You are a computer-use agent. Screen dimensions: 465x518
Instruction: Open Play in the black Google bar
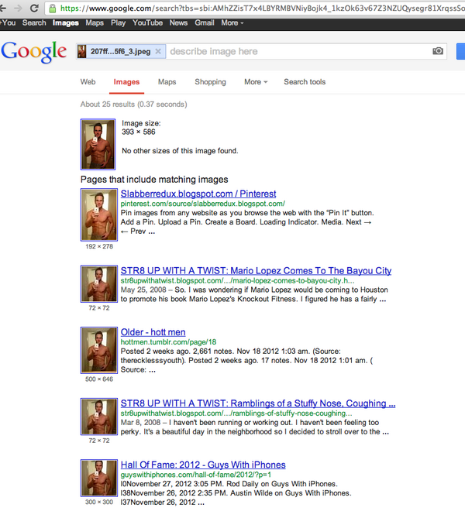[x=118, y=22]
